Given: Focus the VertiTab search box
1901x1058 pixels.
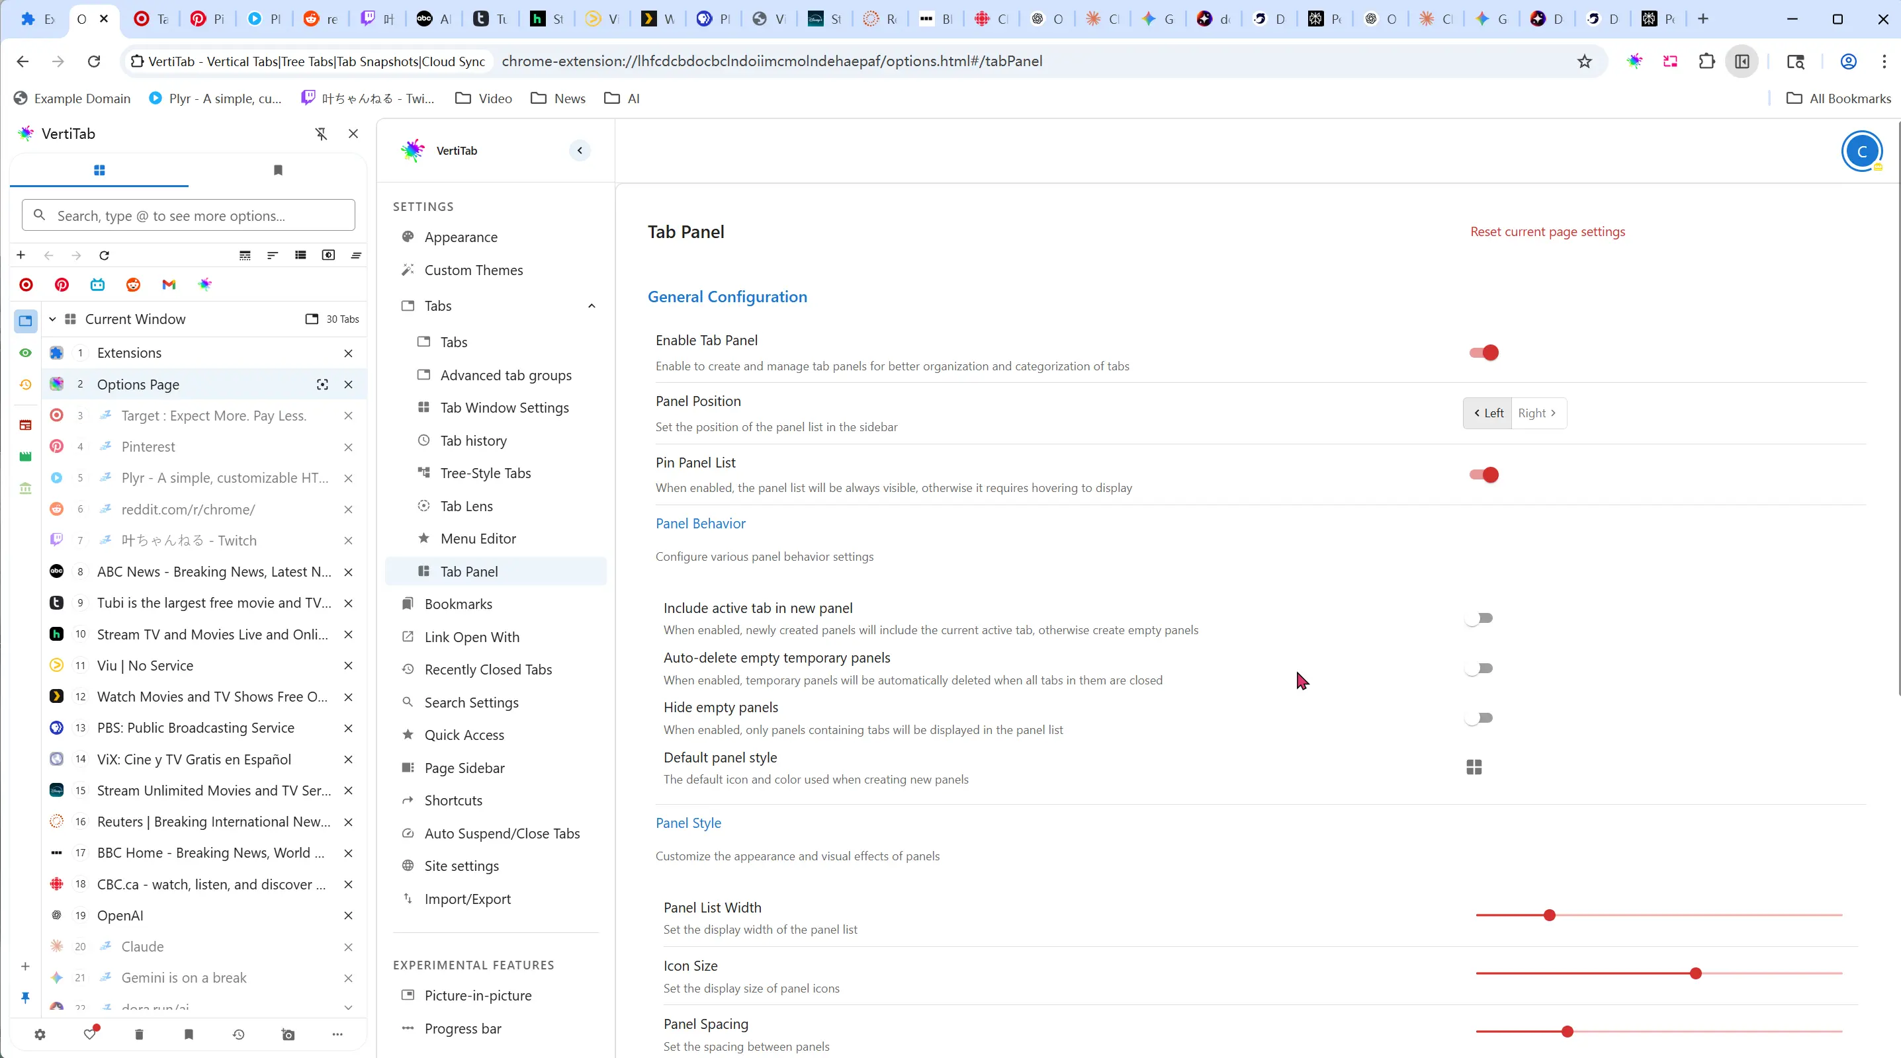Looking at the screenshot, I should coord(188,216).
